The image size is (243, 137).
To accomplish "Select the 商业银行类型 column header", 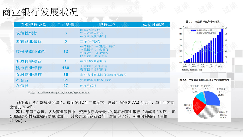I will 33,25.
